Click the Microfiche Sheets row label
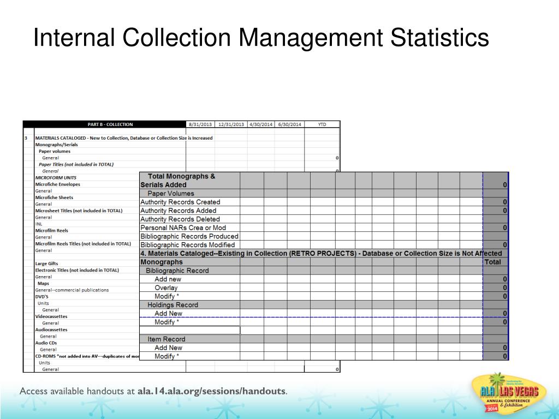Image resolution: width=559 pixels, height=419 pixels. (x=54, y=197)
